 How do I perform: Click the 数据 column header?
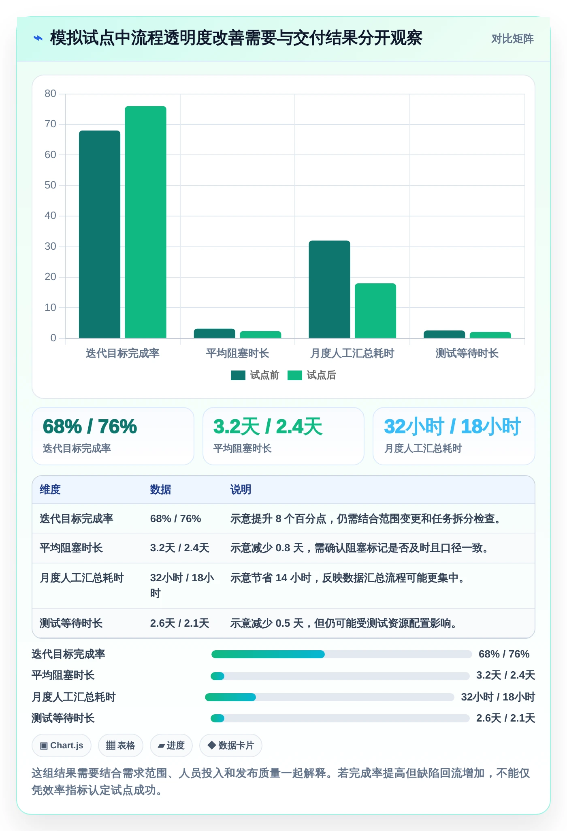tap(161, 490)
